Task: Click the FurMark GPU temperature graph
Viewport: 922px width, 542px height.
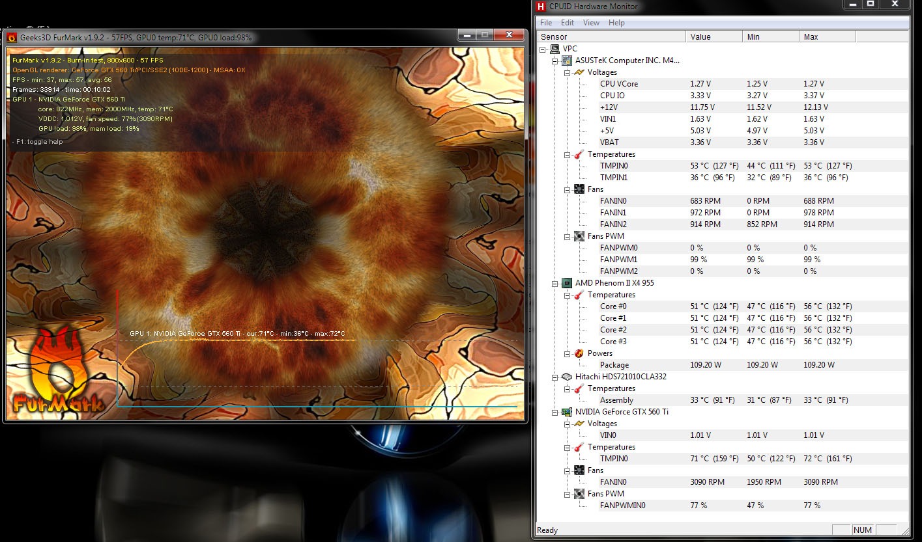Action: pyautogui.click(x=317, y=348)
